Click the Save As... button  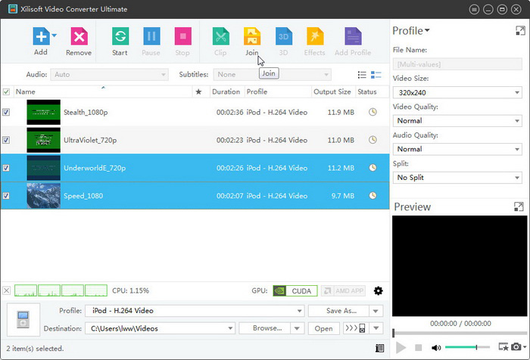tap(338, 311)
